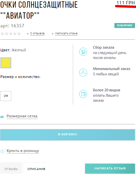Image resolution: width=136 pixels, height=174 pixels.
Task: Open the Размерная сетка size chart
Action: coord(22,116)
